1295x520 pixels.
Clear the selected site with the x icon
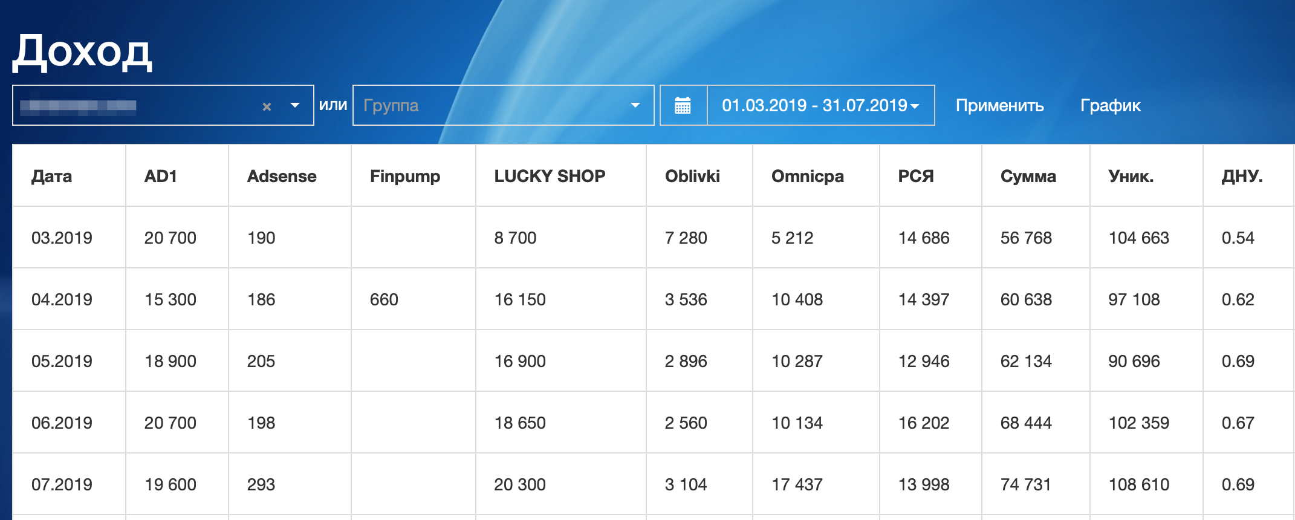267,106
